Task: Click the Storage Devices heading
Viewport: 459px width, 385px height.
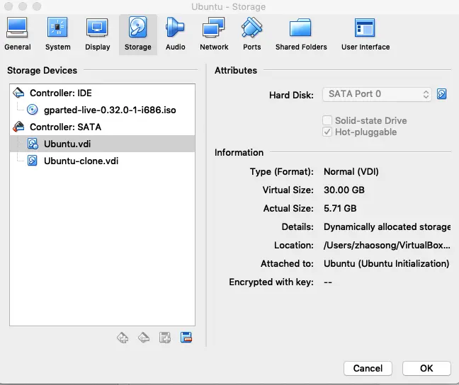Action: point(42,70)
